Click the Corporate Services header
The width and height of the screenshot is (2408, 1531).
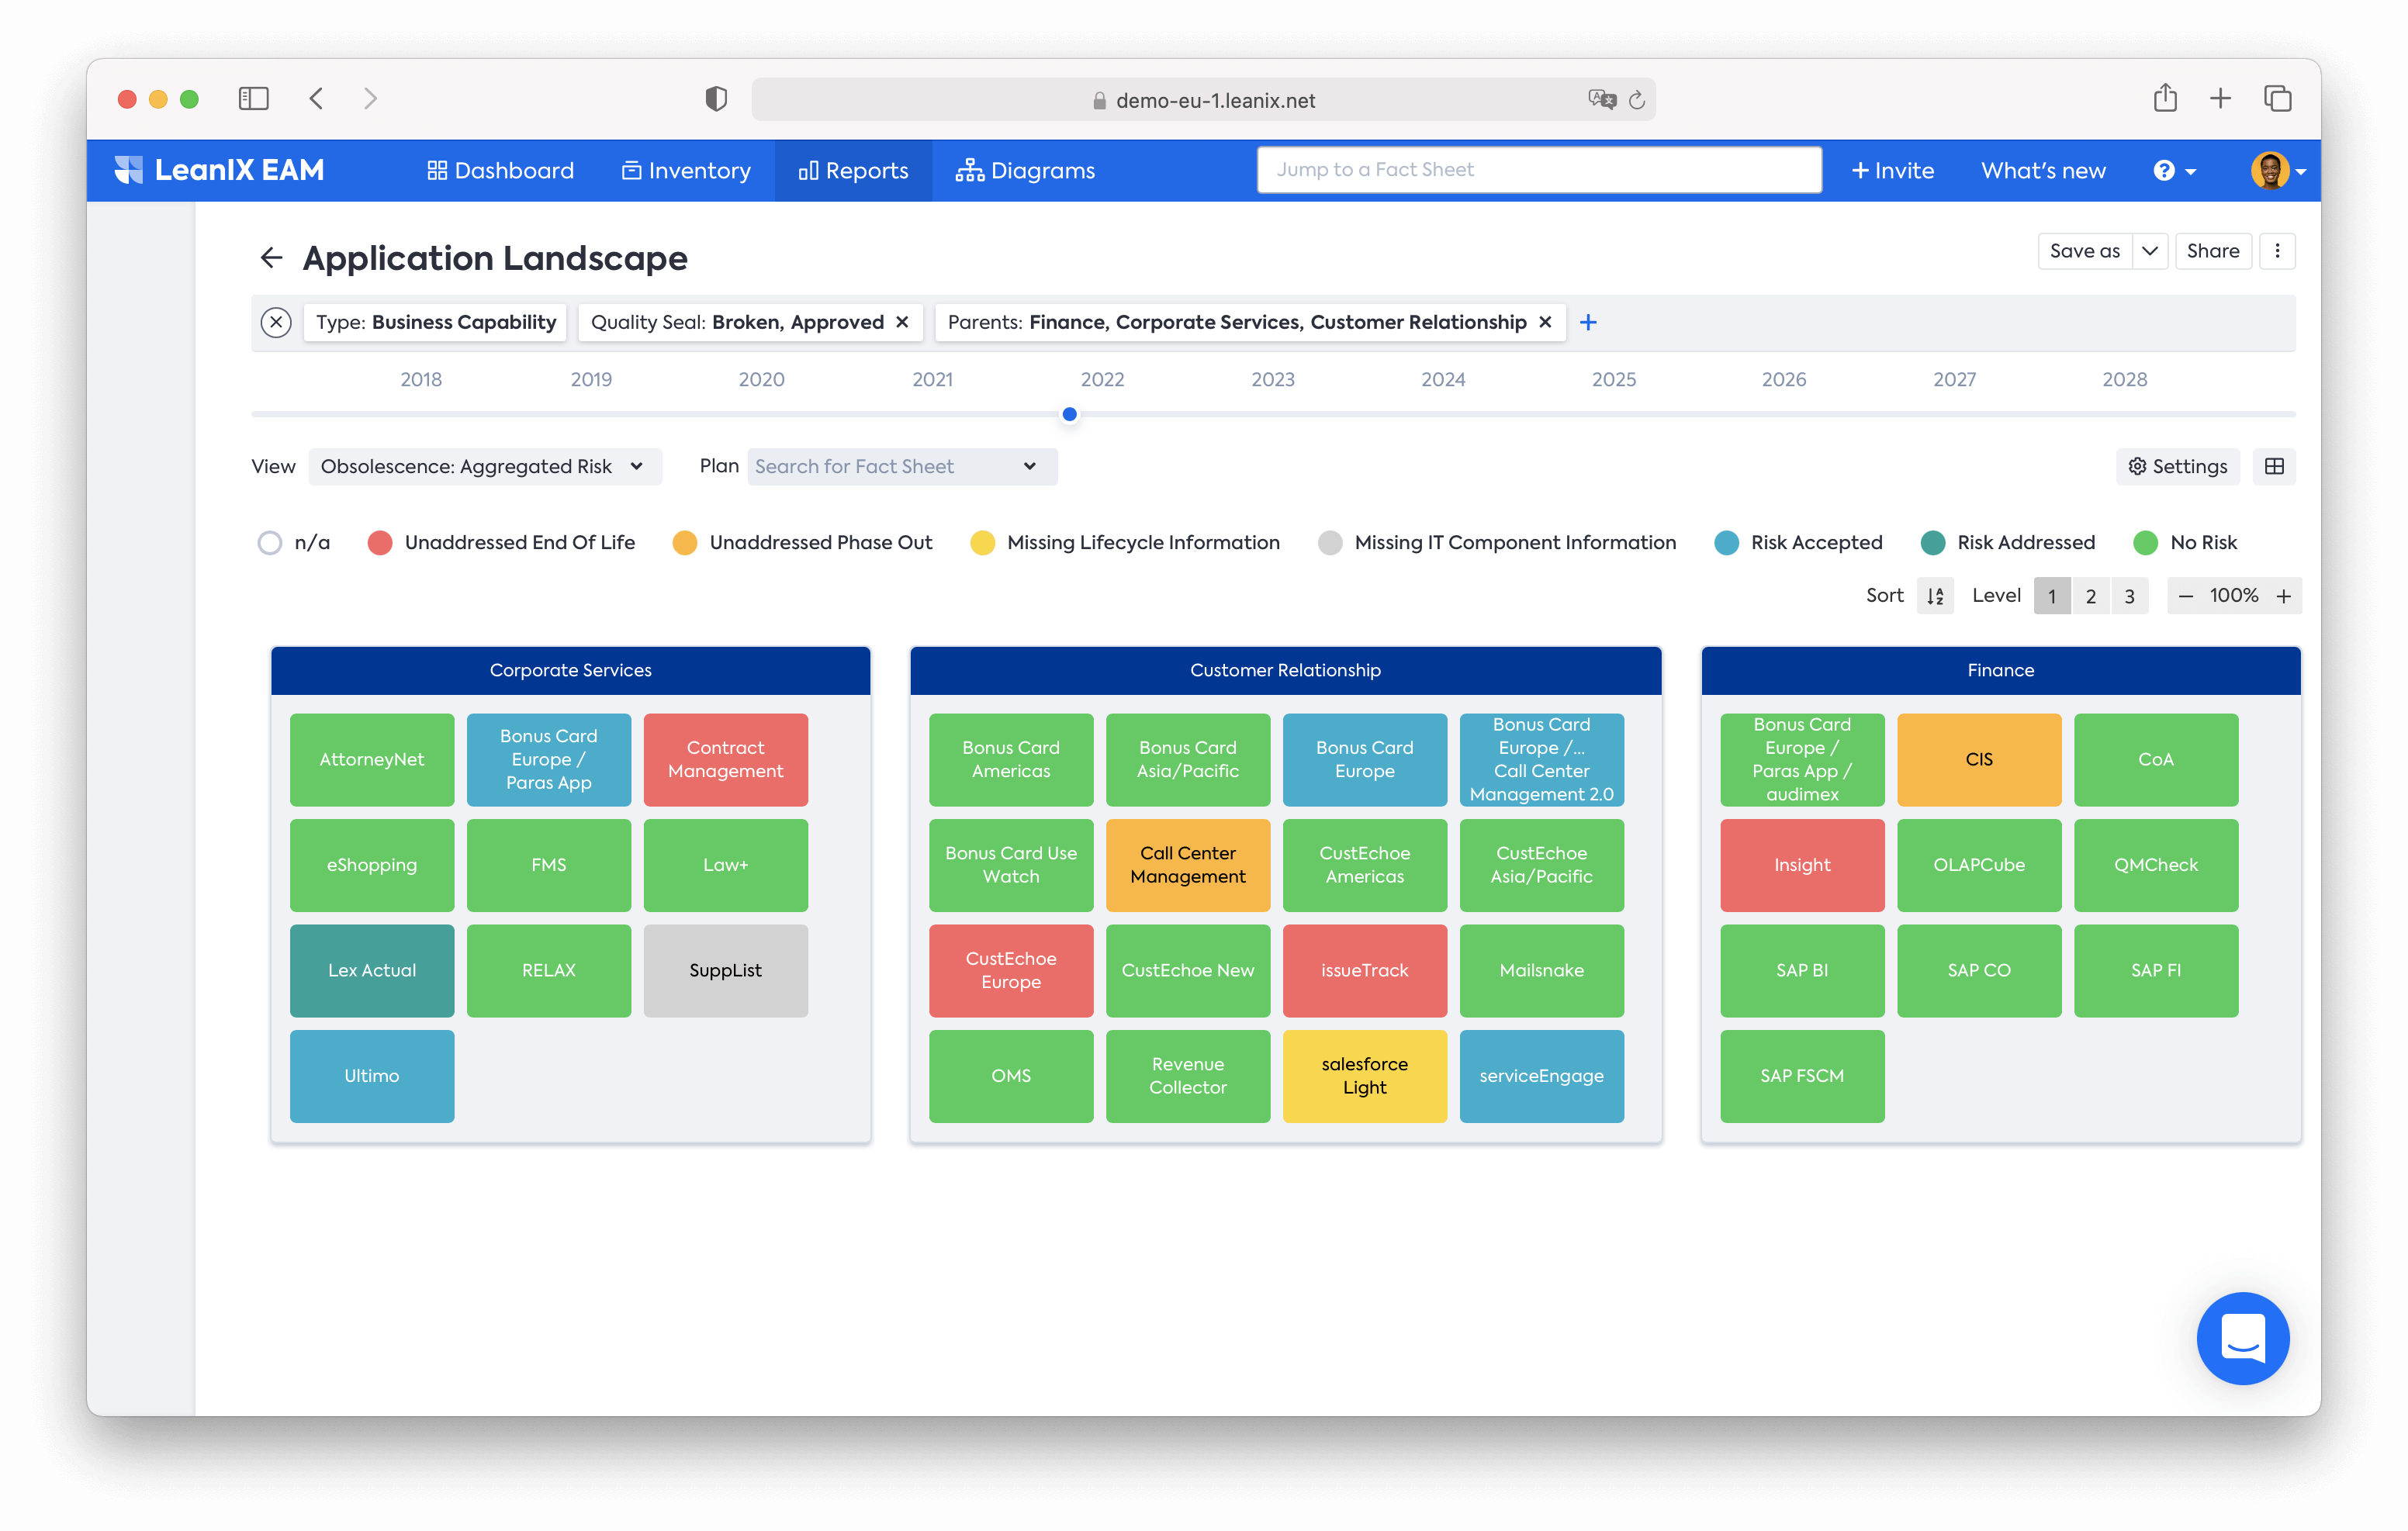(570, 670)
